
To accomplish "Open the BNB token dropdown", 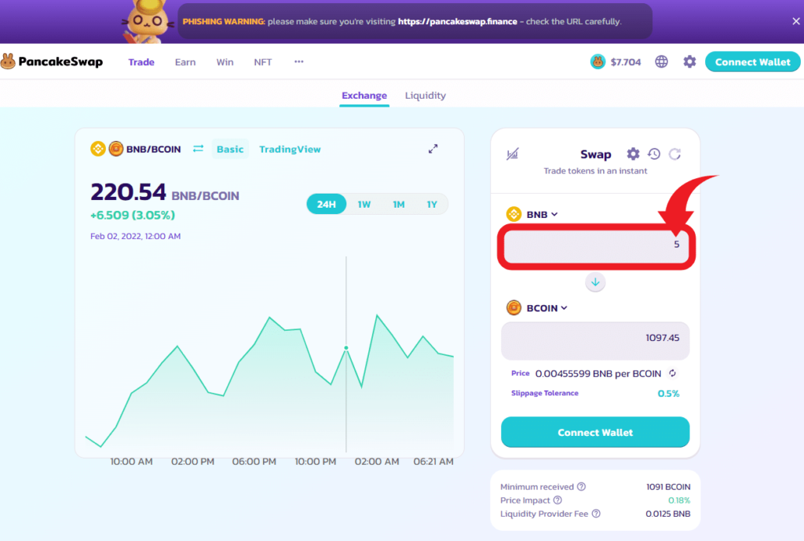I will (532, 215).
